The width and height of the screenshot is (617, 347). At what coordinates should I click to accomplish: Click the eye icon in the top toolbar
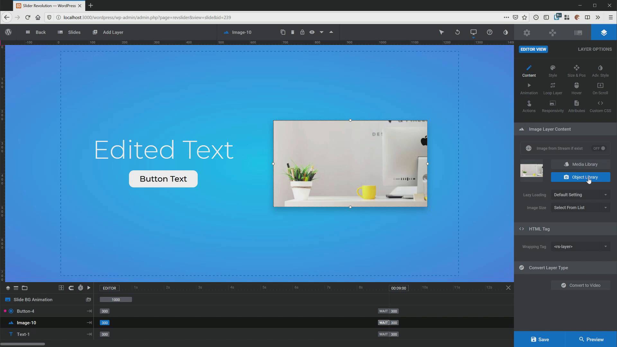pos(312,32)
